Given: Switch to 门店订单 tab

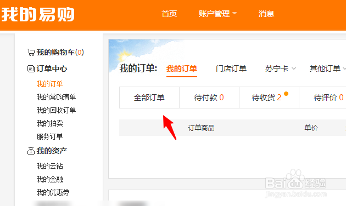Looking at the screenshot, I should coord(231,68).
